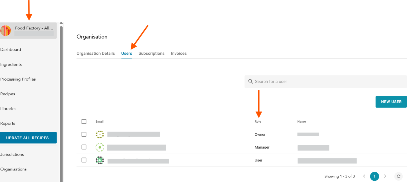Viewport: 412px width, 182px height.
Task: Click the avatar icon for the Manager user
Action: [100, 147]
